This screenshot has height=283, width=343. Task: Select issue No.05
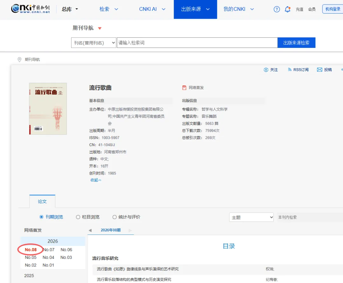(30, 257)
